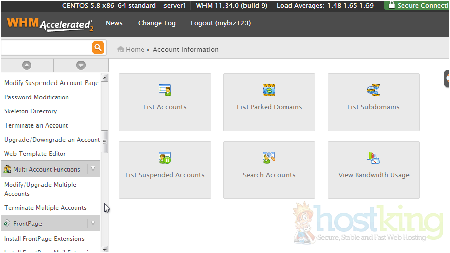Open the Web Template Editor link

coord(35,154)
